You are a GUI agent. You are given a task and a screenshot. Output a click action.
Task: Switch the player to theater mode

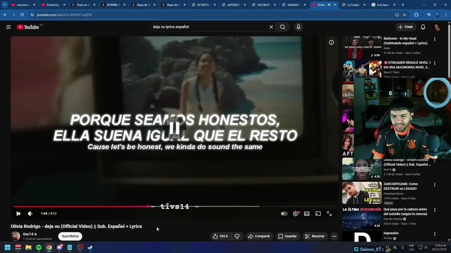[307, 214]
